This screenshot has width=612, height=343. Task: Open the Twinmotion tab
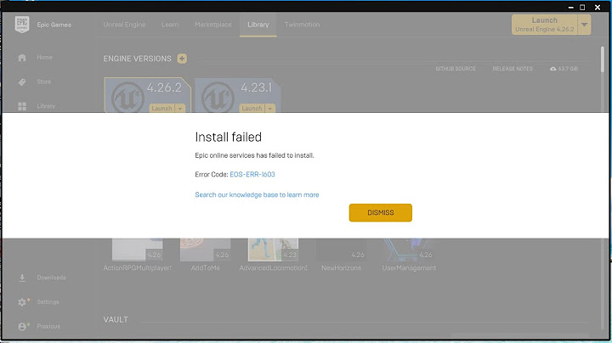(302, 25)
